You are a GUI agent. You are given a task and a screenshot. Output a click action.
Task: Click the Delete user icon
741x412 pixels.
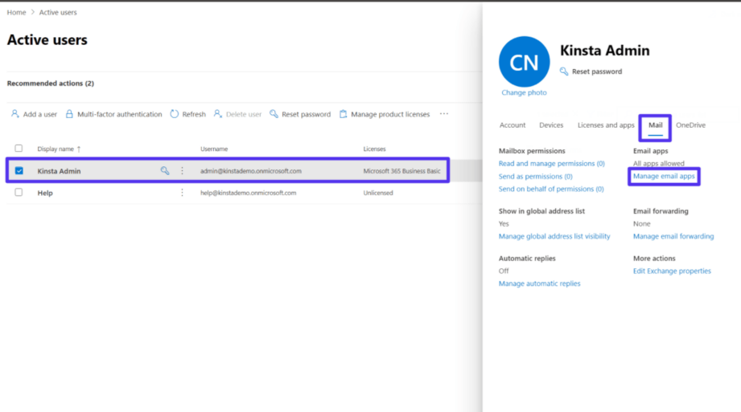pos(217,114)
